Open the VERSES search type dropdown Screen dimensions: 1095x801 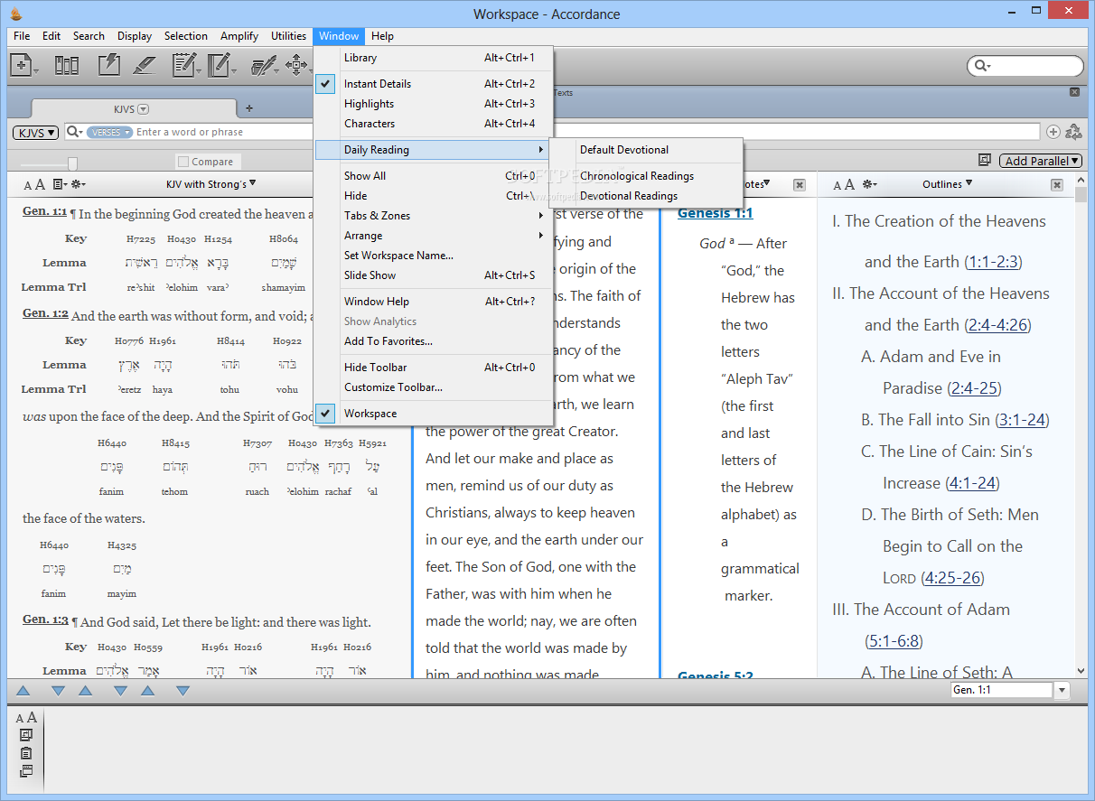point(110,132)
